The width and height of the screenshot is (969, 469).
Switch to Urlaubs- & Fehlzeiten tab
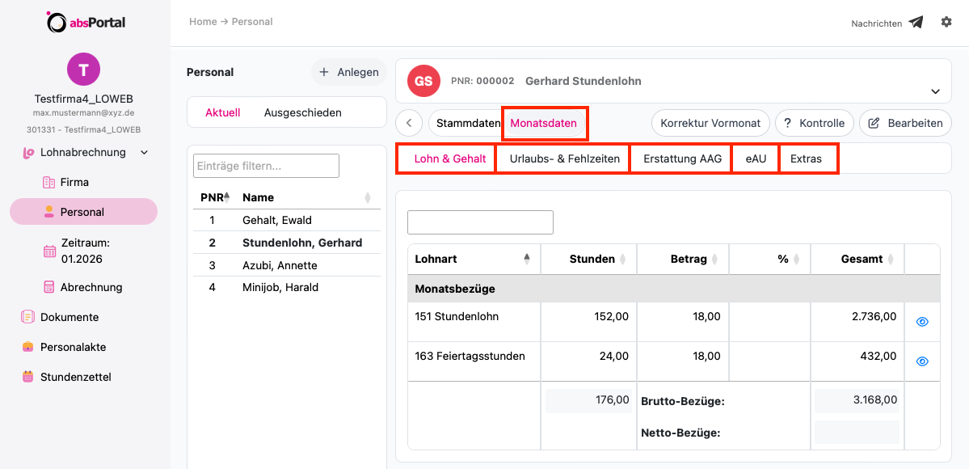tap(564, 158)
